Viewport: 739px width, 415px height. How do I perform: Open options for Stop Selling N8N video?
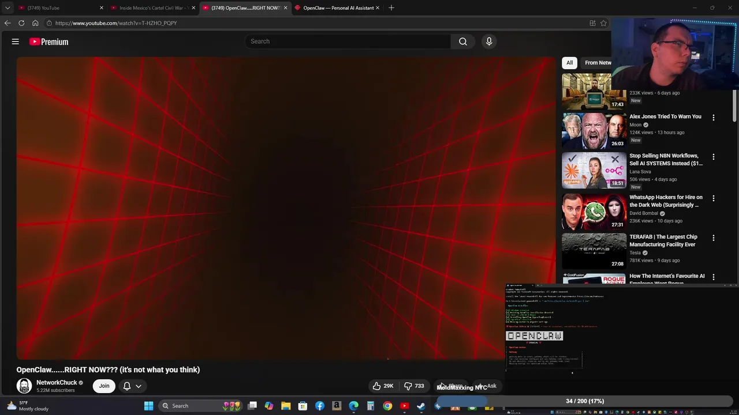click(714, 157)
